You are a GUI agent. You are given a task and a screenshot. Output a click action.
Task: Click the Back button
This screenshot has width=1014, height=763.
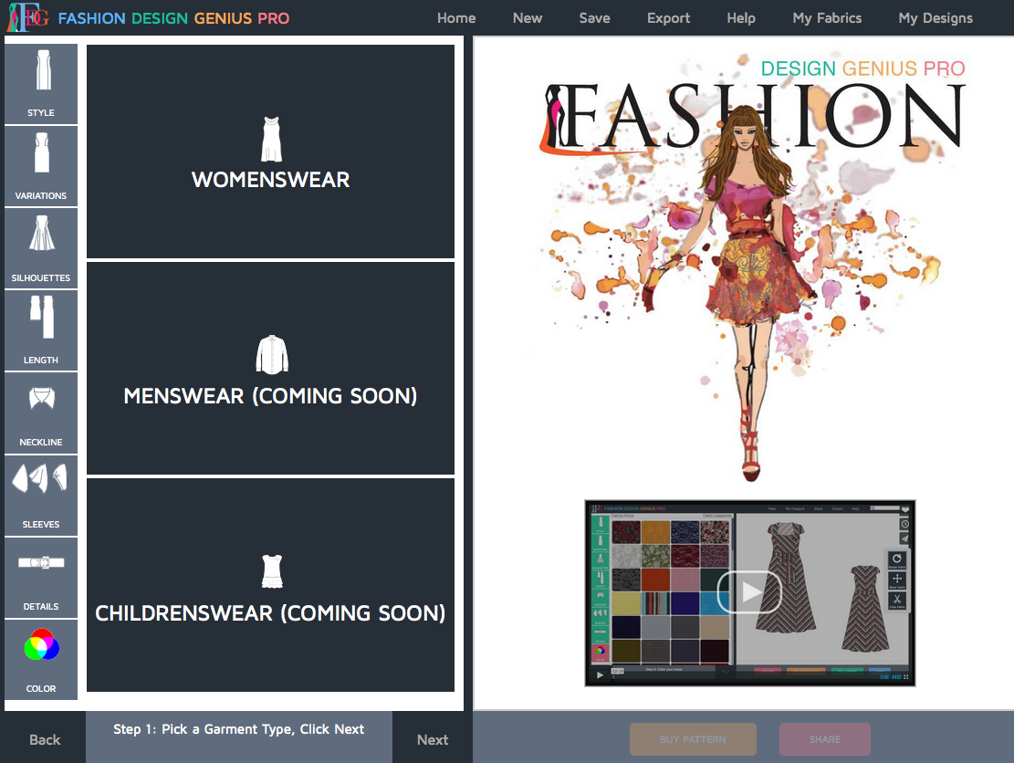(45, 739)
